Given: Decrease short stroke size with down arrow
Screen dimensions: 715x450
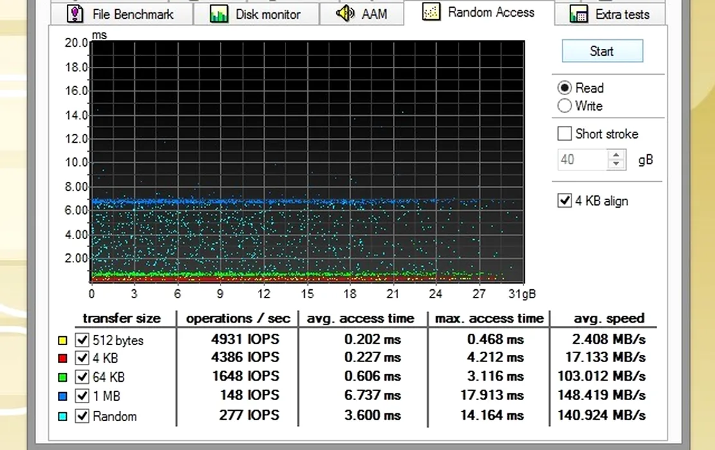Looking at the screenshot, I should [617, 163].
